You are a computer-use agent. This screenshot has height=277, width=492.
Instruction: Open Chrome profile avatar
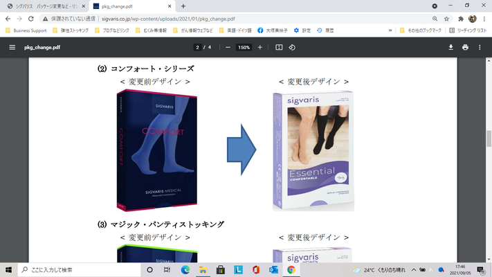coord(472,19)
